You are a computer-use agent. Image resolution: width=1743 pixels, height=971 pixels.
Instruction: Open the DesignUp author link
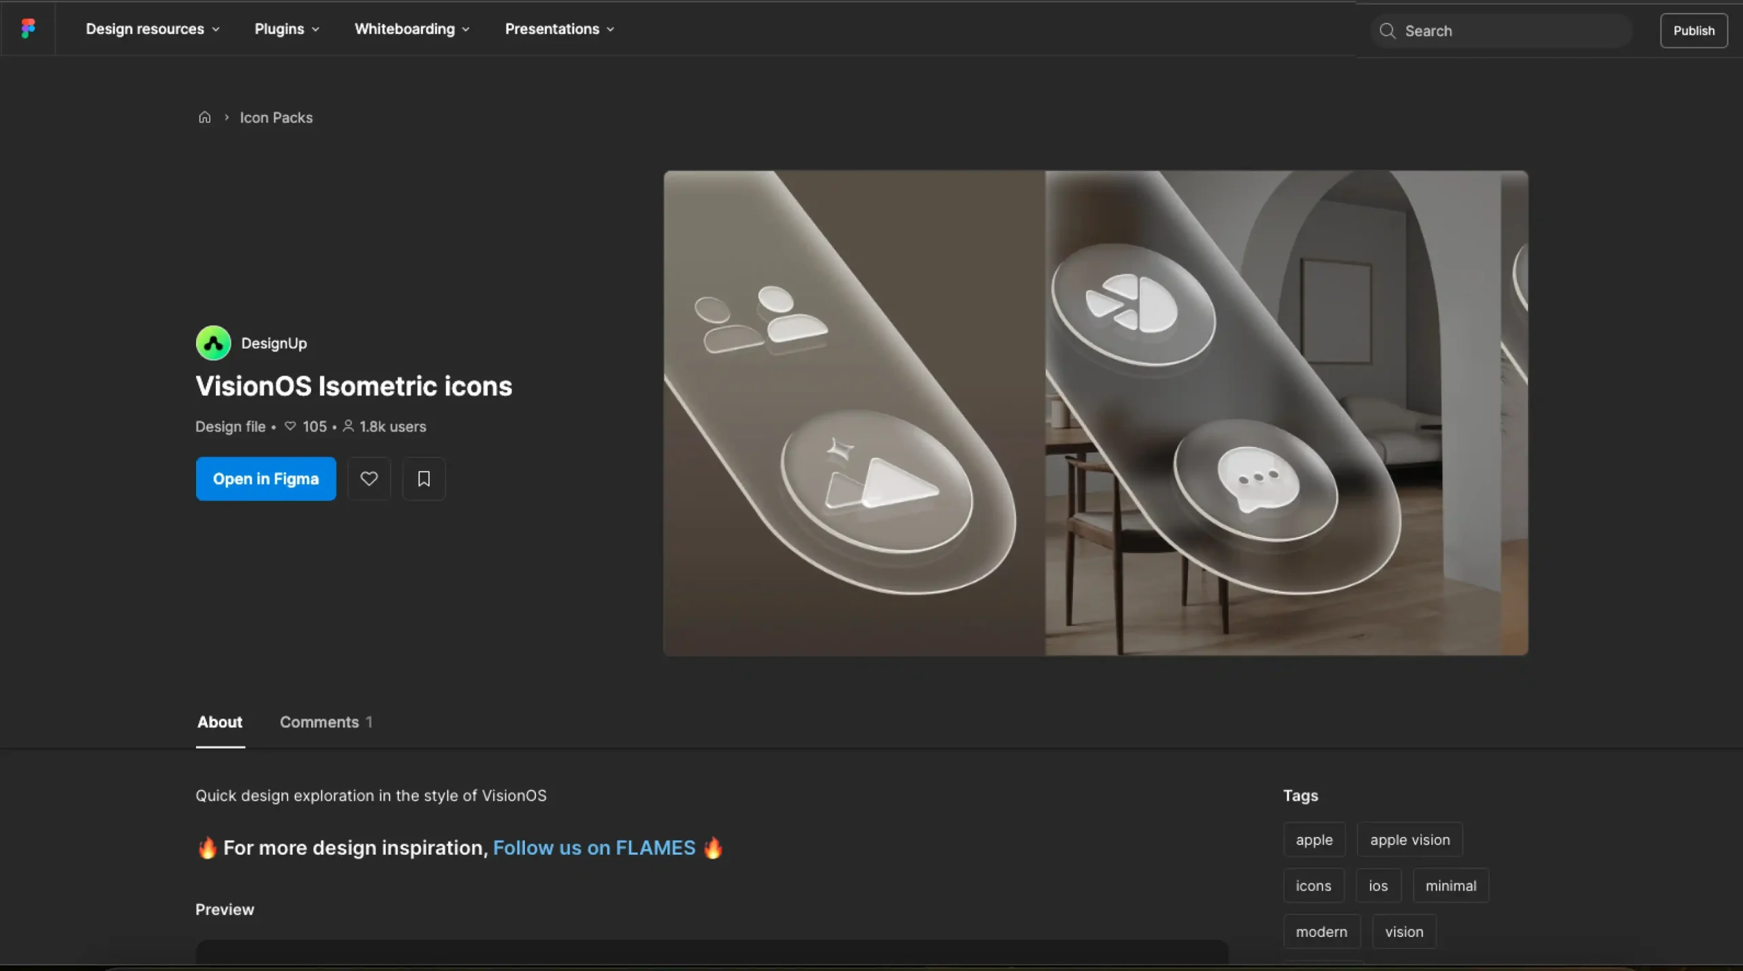274,343
